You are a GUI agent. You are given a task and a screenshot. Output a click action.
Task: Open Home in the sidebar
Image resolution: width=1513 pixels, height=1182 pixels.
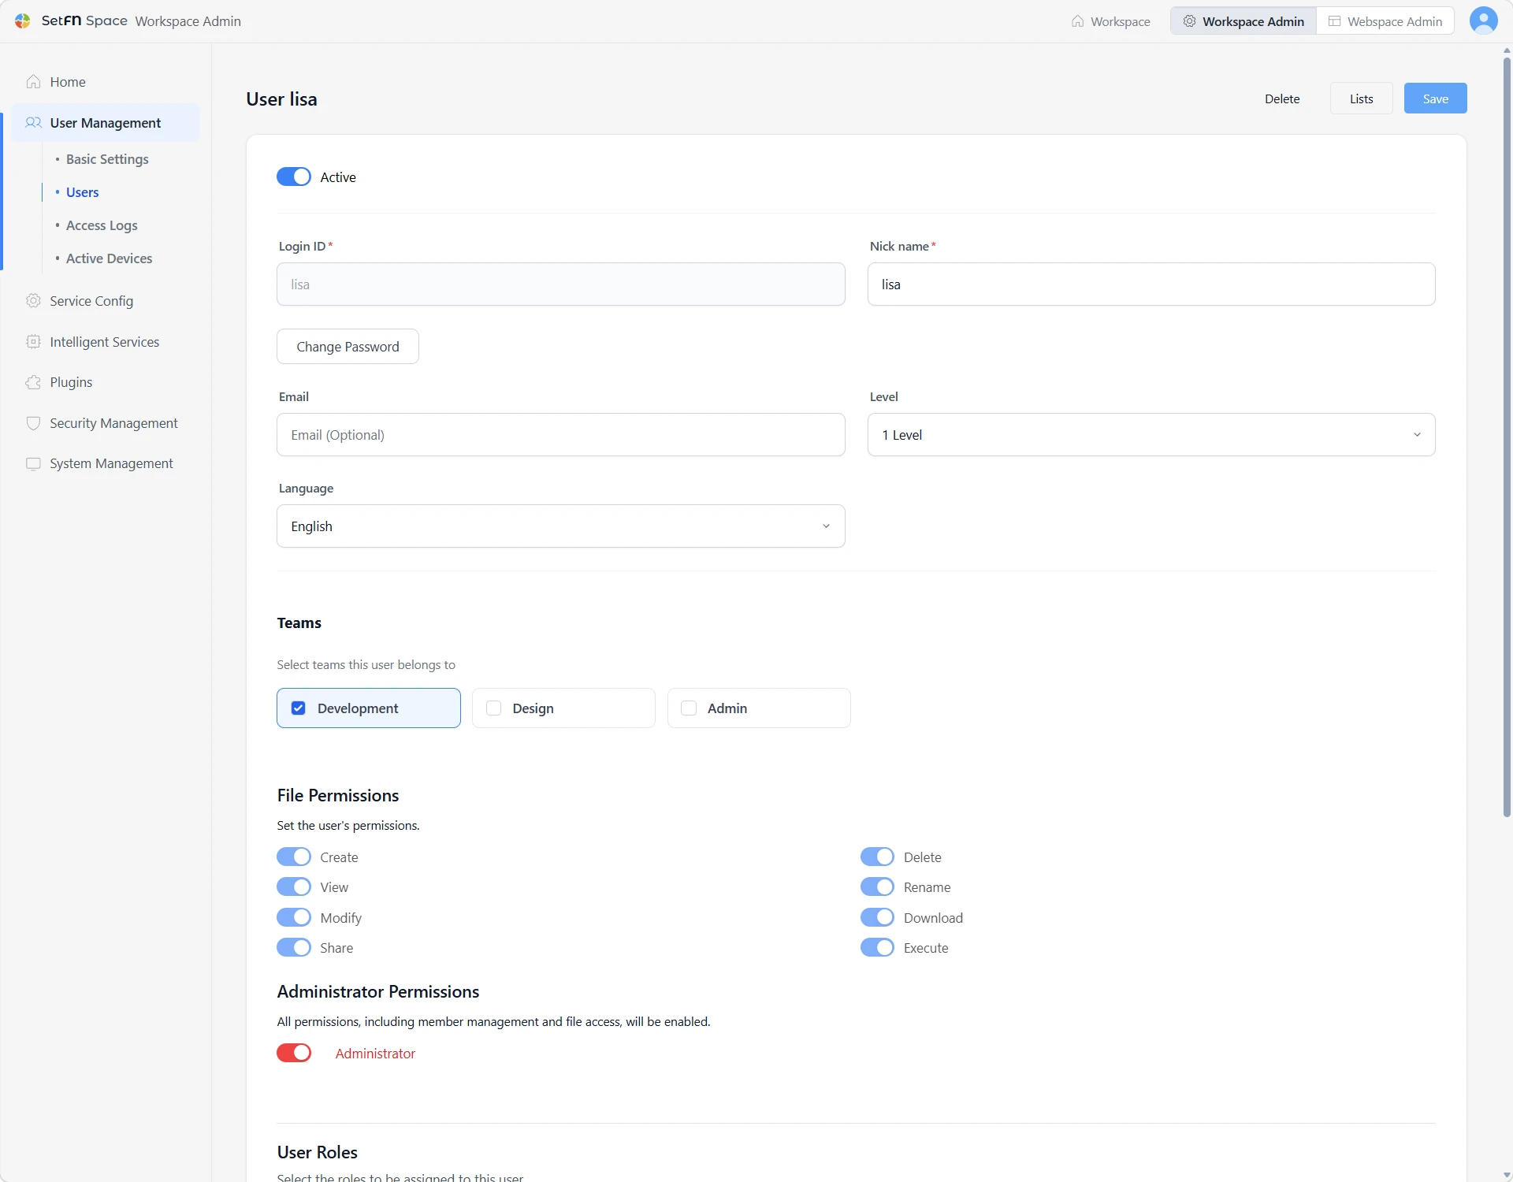[106, 82]
